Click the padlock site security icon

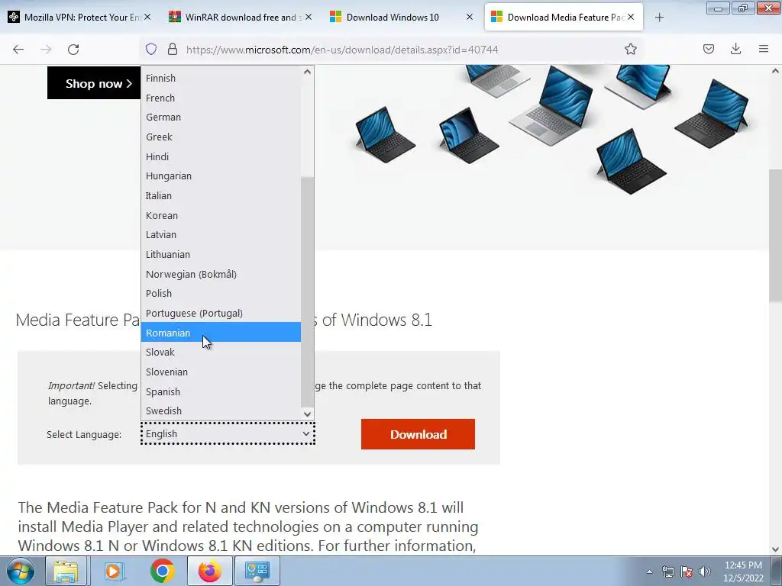pos(173,49)
